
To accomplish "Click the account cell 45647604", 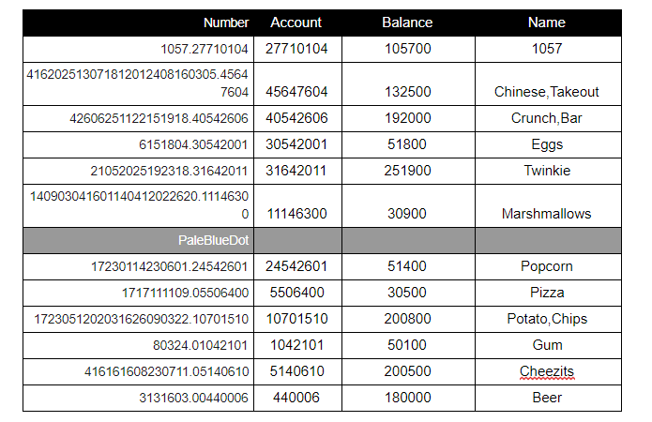I will point(297,84).
